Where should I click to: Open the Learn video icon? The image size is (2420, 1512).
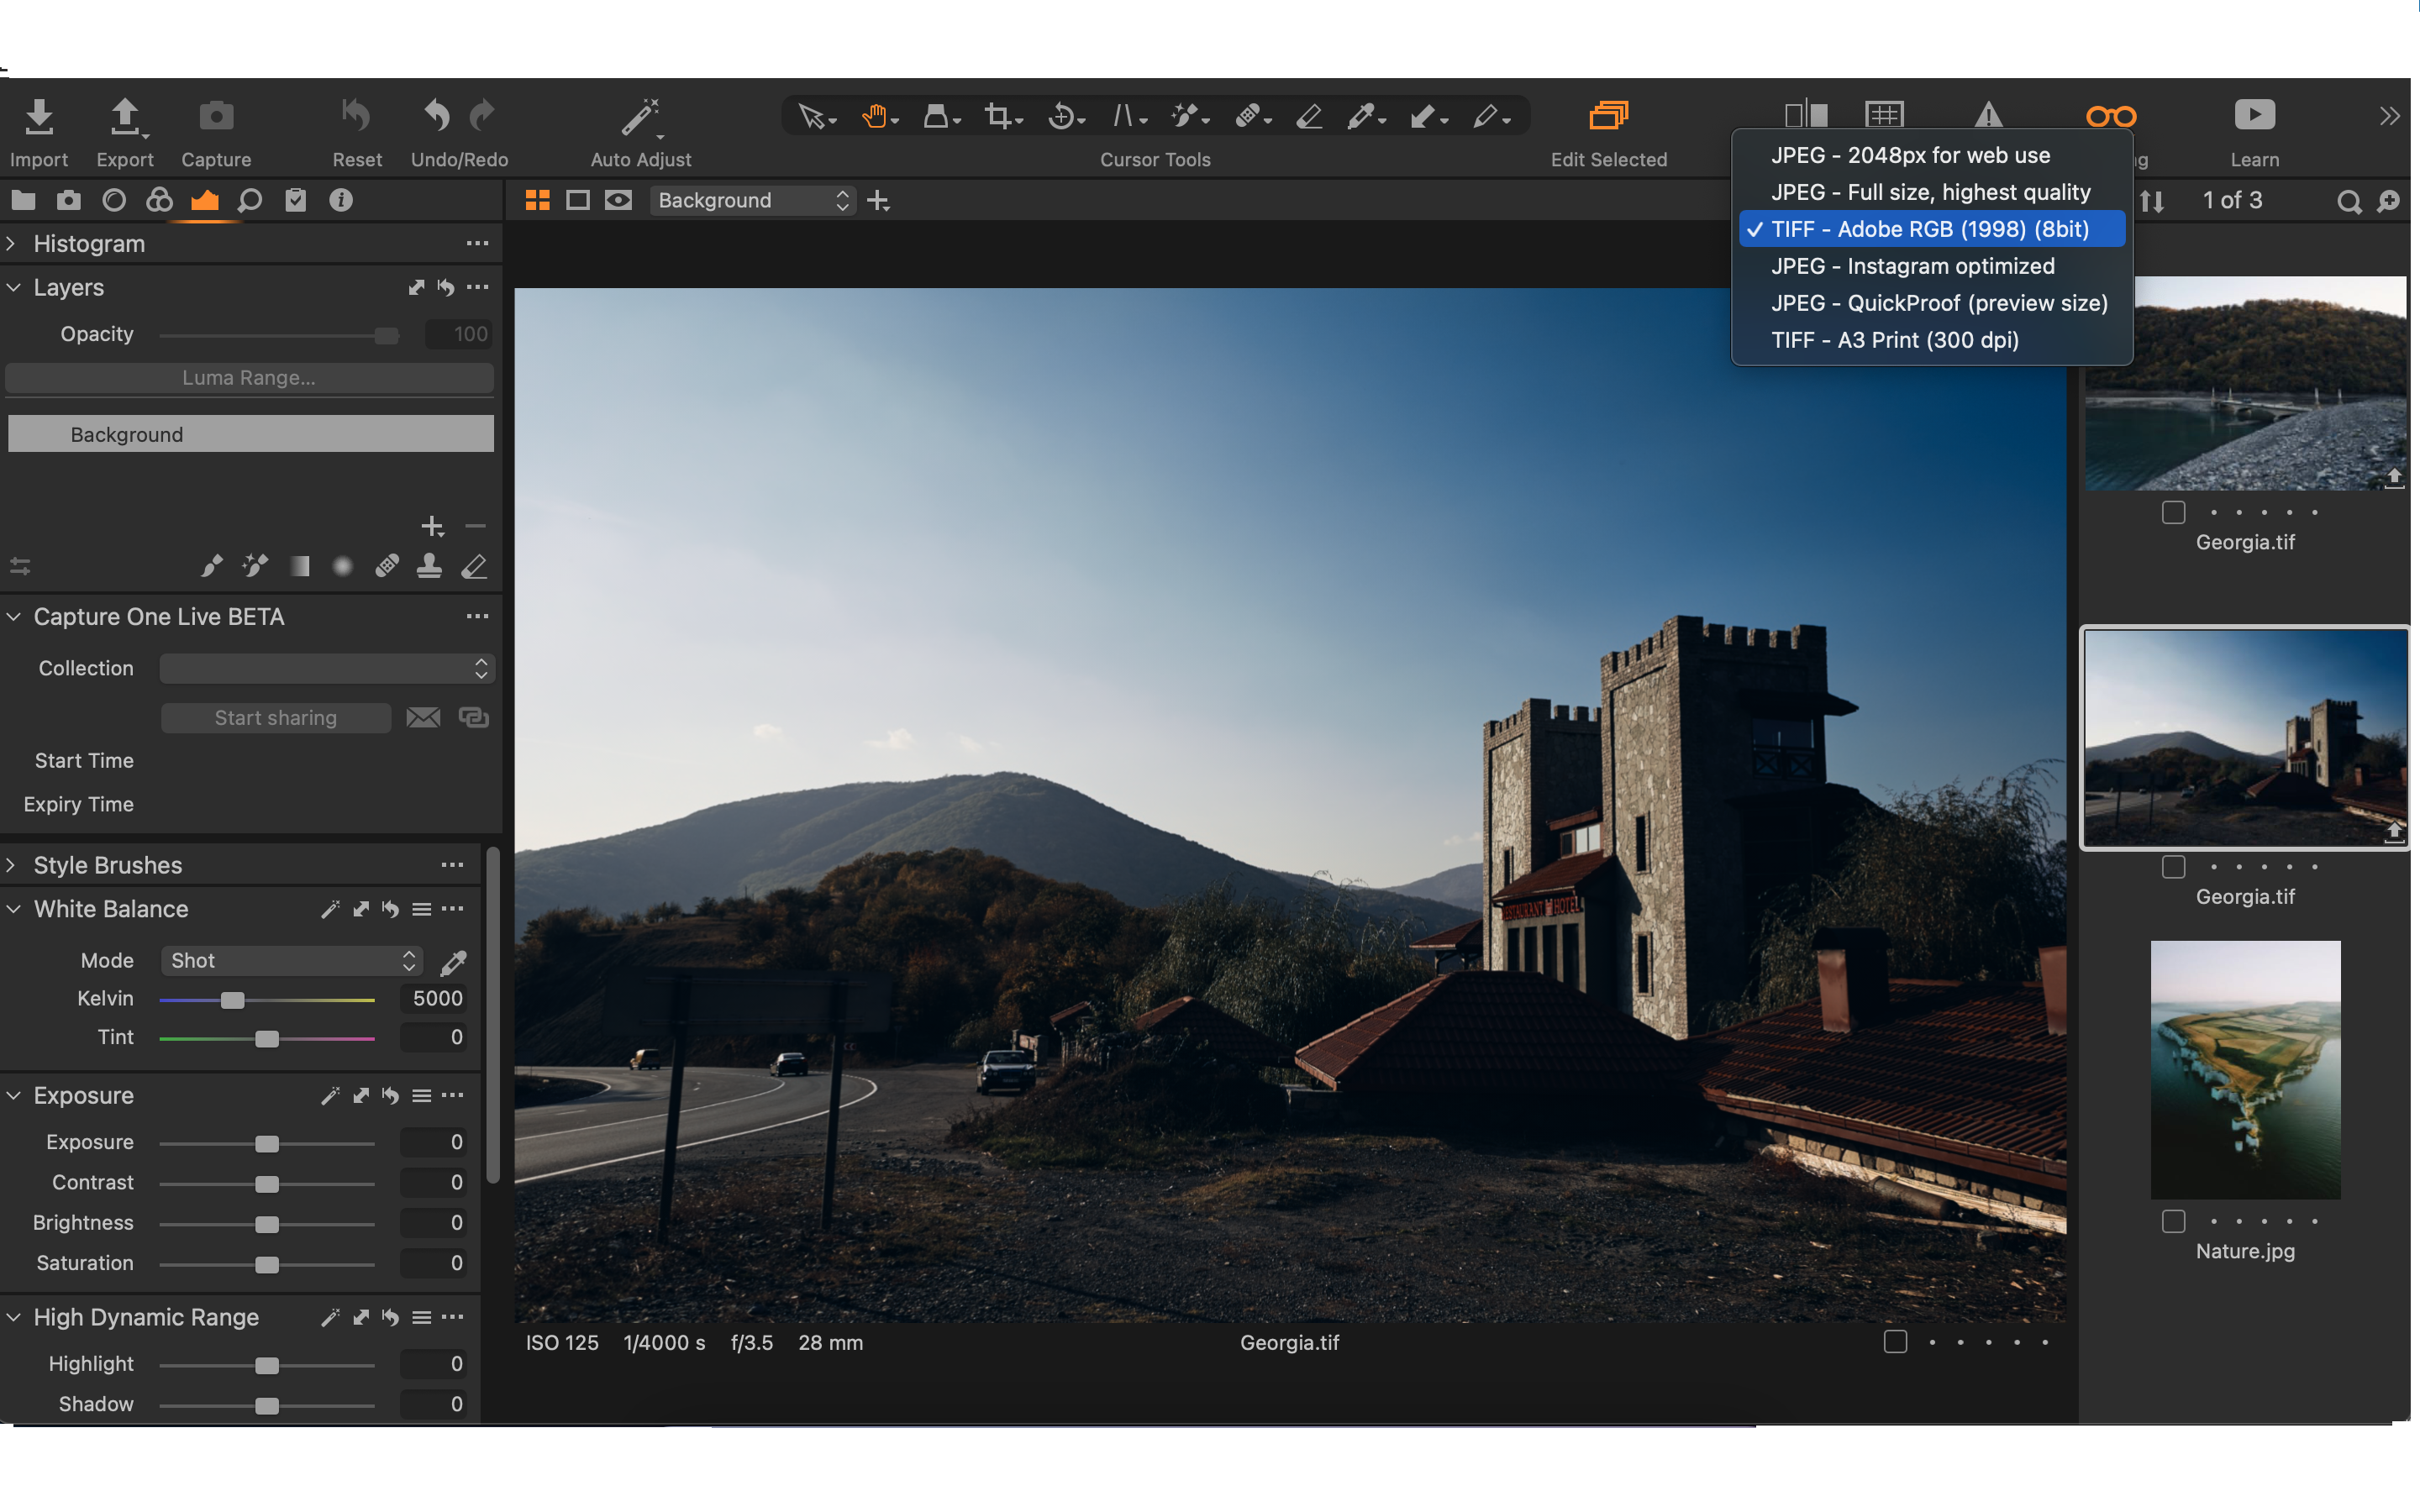coord(2254,115)
